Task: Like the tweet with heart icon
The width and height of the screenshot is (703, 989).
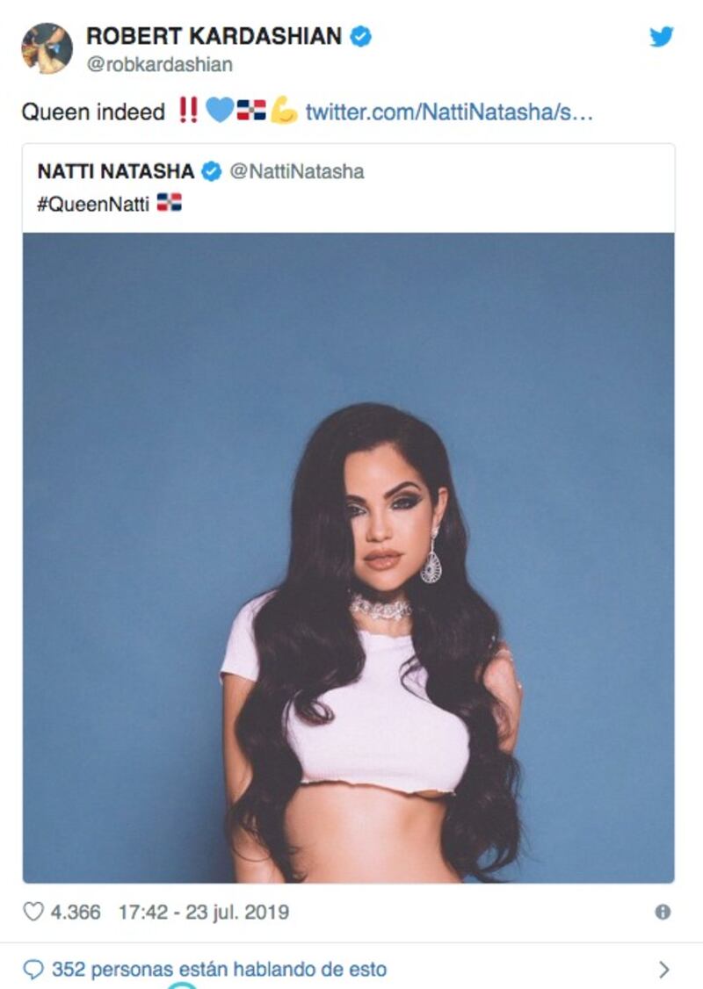Action: [x=33, y=912]
